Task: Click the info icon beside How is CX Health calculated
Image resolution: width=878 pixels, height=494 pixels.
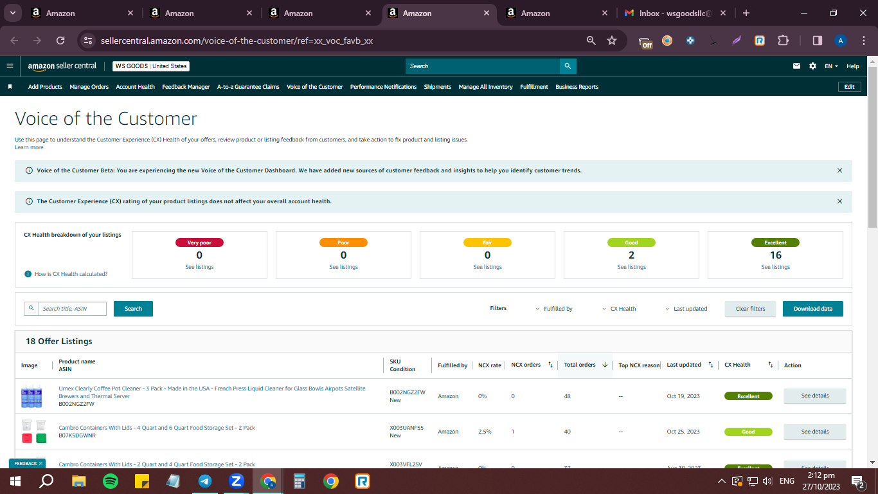Action: [28, 274]
